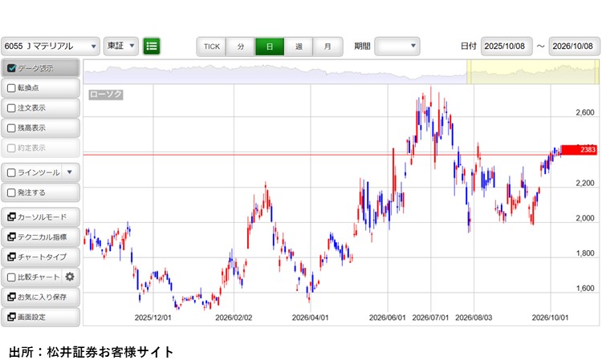Enable the 注文表示 checkbox
The image size is (602, 364).
[11, 107]
